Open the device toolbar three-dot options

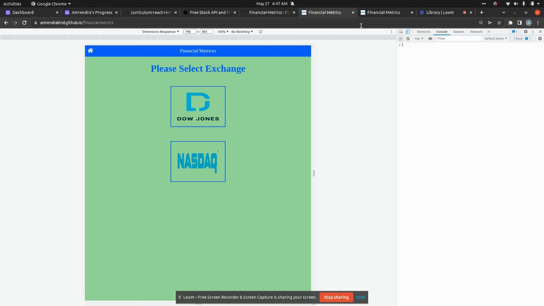(x=391, y=31)
